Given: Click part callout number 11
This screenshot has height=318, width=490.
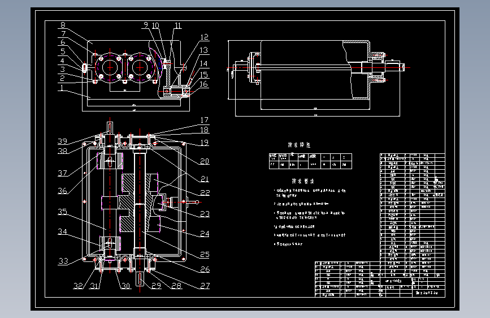Looking at the screenshot, I should (178, 25).
